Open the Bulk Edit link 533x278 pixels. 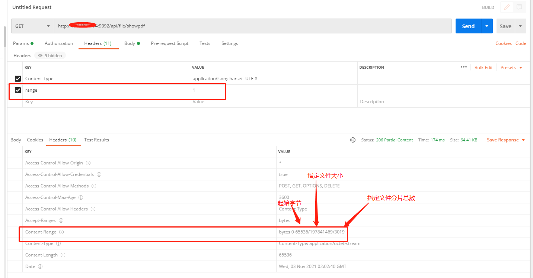pos(483,67)
